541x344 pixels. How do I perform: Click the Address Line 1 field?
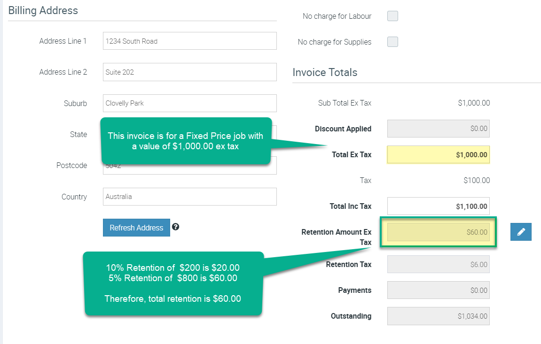coord(189,41)
